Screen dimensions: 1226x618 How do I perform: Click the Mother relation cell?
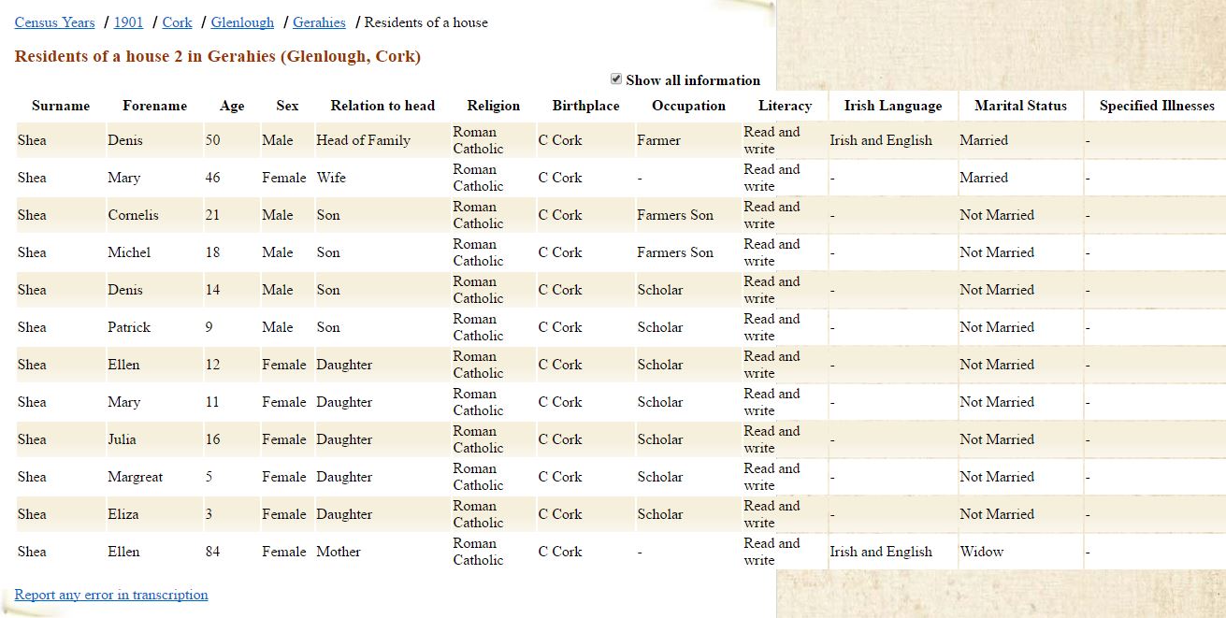[x=339, y=552]
